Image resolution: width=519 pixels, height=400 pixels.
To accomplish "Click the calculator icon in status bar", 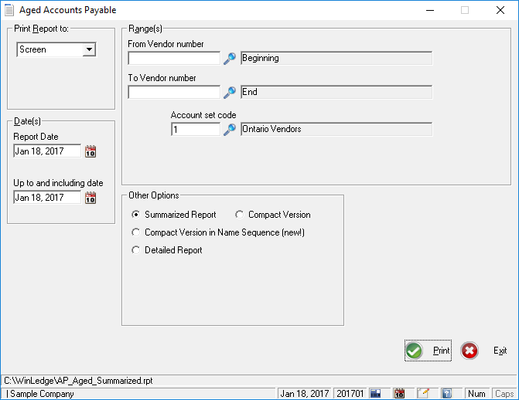I will 375,394.
